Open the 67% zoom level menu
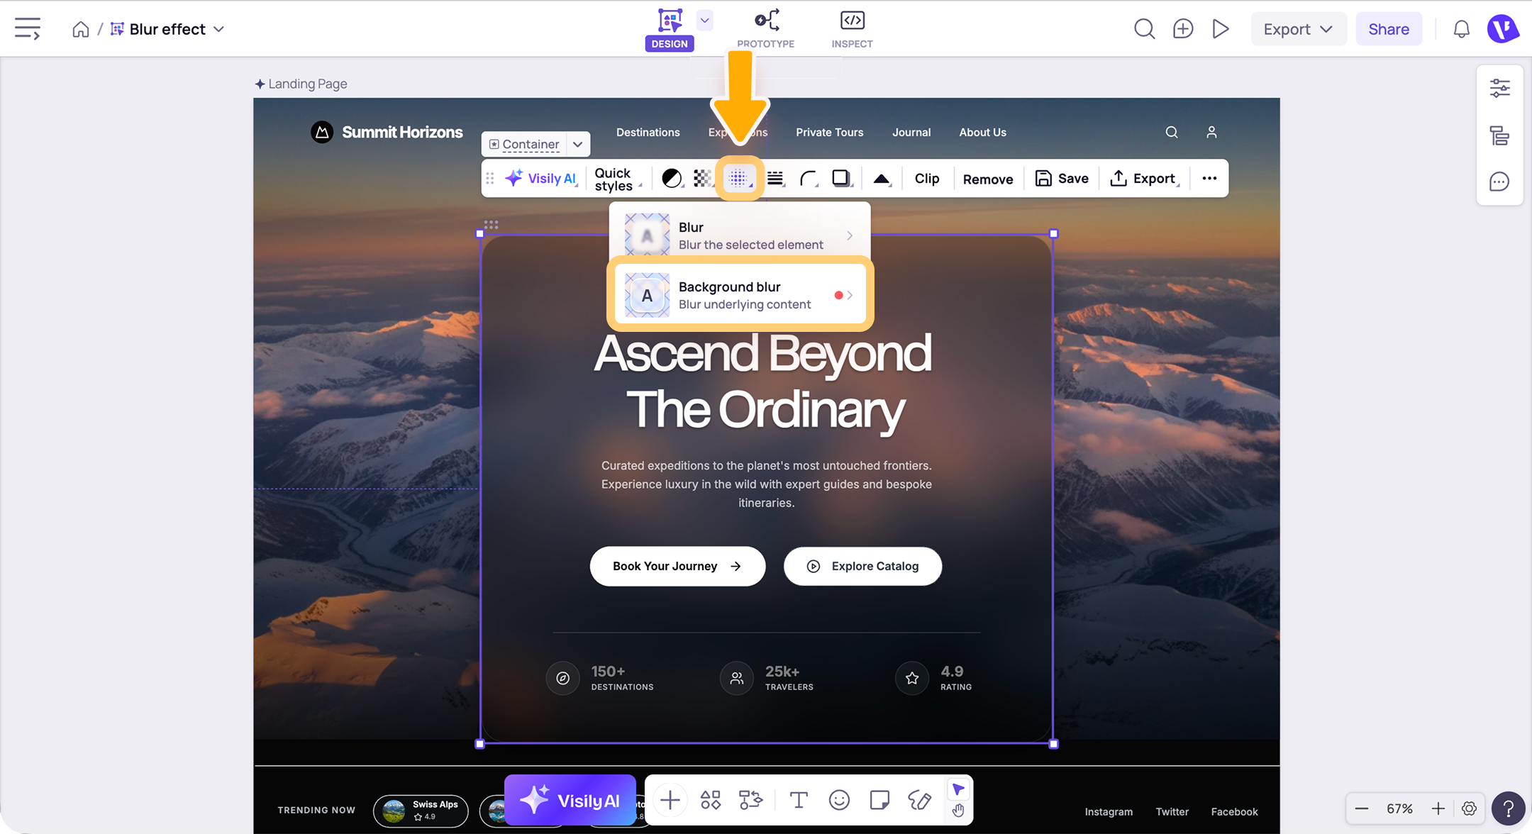The height and width of the screenshot is (834, 1532). click(1399, 808)
